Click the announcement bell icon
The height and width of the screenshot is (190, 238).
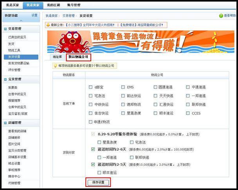coord(48,25)
